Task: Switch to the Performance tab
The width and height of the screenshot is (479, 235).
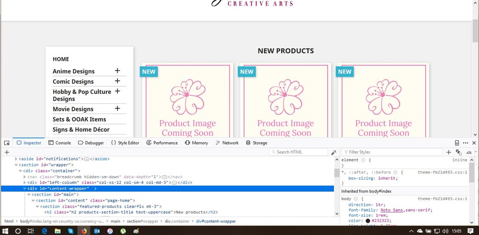Action: tap(162, 143)
